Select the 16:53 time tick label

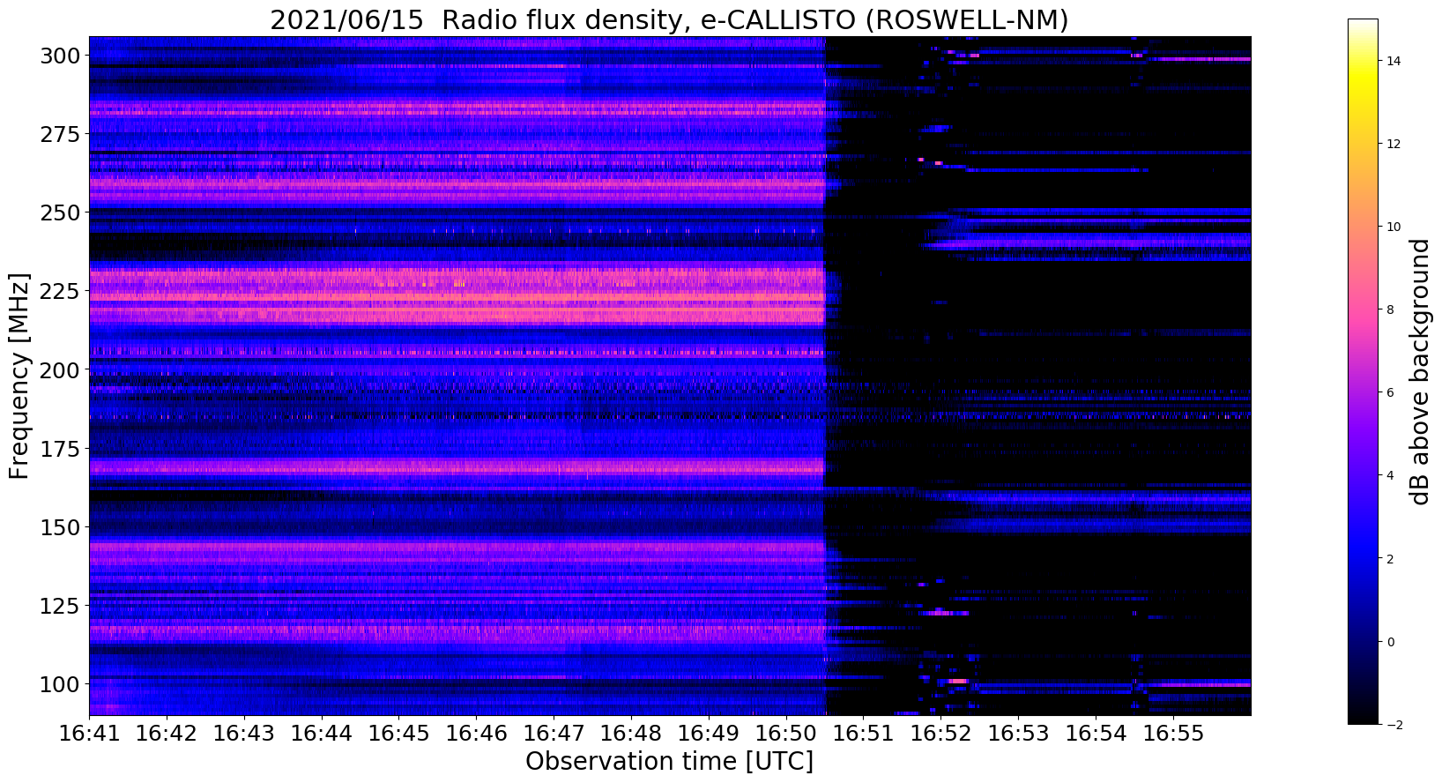tap(1017, 734)
